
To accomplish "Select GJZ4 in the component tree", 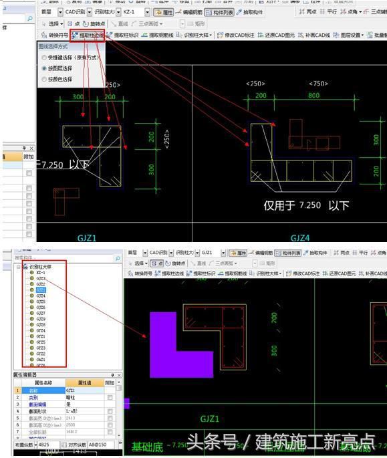I will point(41,296).
